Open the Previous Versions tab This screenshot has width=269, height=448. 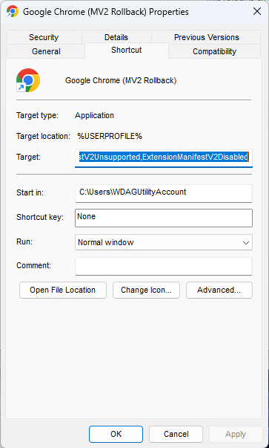click(x=206, y=37)
